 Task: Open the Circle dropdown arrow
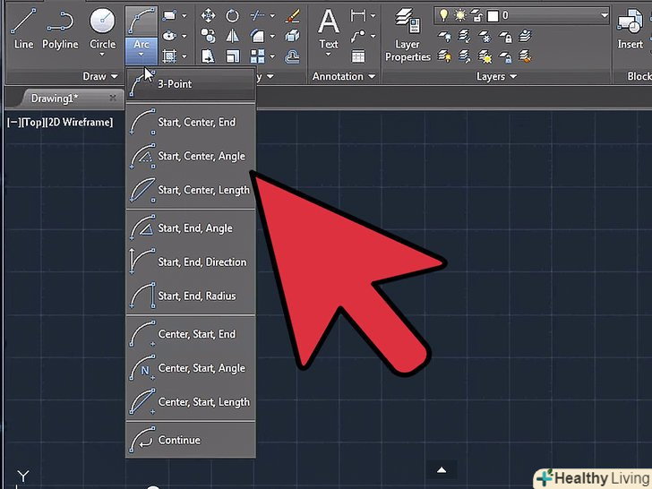click(102, 55)
